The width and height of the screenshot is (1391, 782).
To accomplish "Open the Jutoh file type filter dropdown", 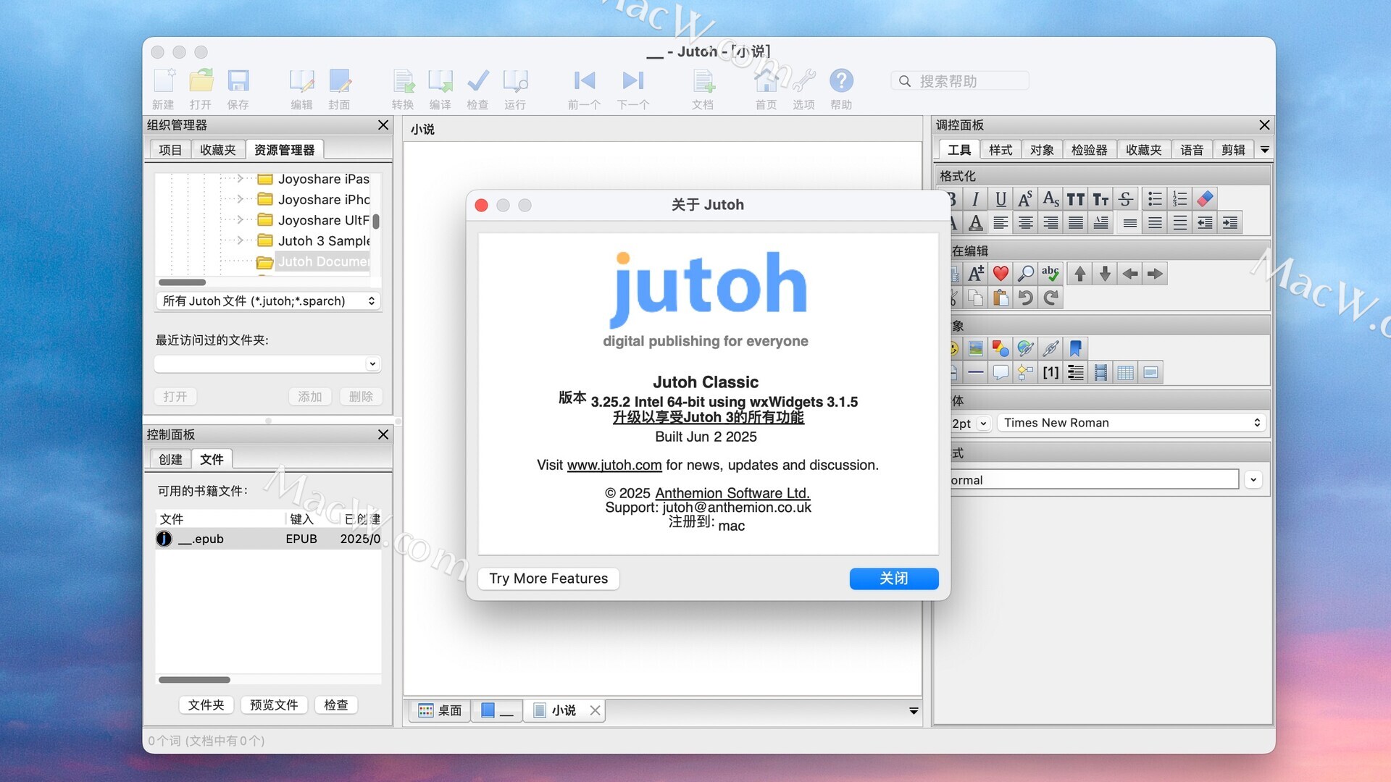I will click(x=268, y=301).
